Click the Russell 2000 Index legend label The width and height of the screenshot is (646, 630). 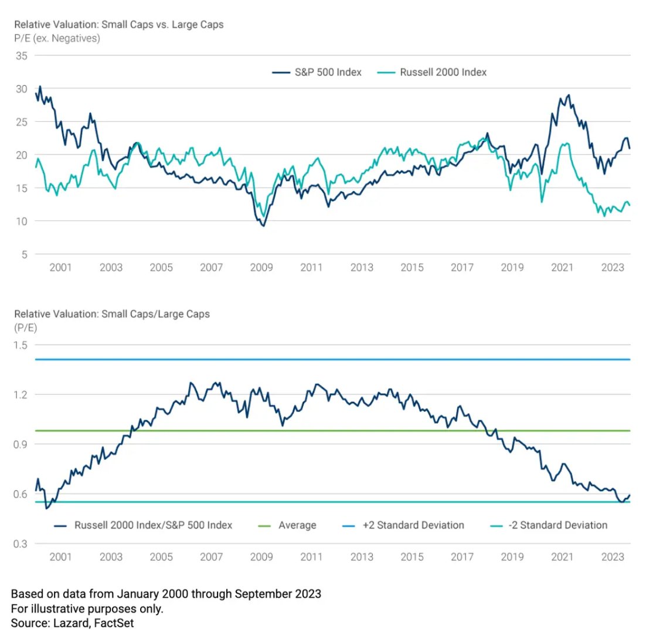coord(444,72)
